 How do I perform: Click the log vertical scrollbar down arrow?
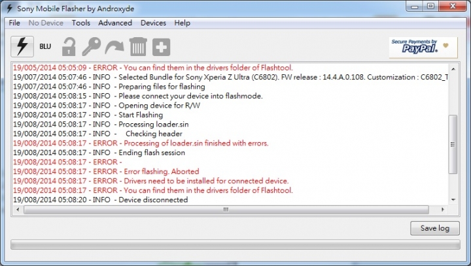point(453,200)
